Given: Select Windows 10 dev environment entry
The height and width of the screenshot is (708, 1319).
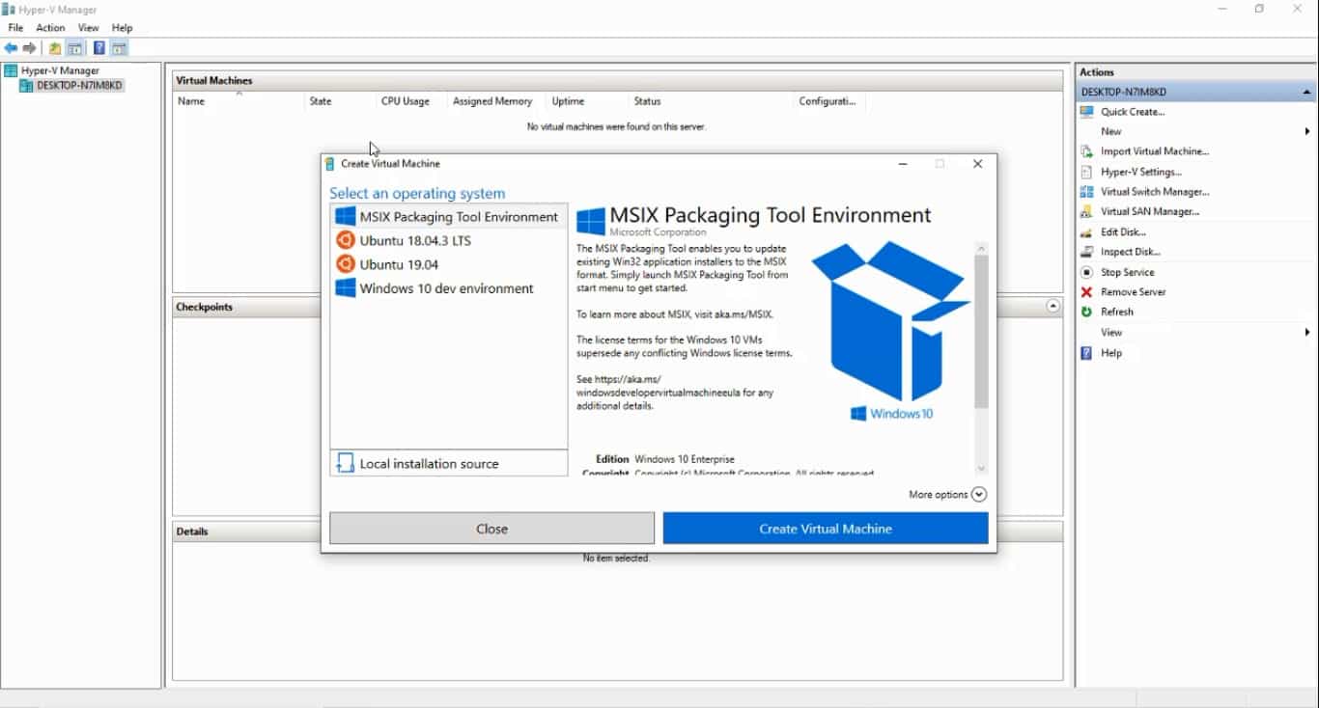Looking at the screenshot, I should [x=449, y=288].
